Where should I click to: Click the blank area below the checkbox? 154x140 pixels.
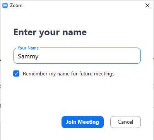point(77,96)
